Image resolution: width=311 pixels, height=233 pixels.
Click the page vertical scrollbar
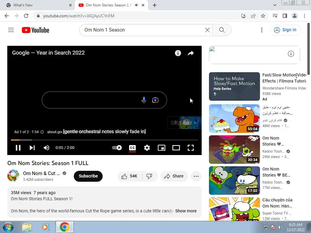coord(309,49)
